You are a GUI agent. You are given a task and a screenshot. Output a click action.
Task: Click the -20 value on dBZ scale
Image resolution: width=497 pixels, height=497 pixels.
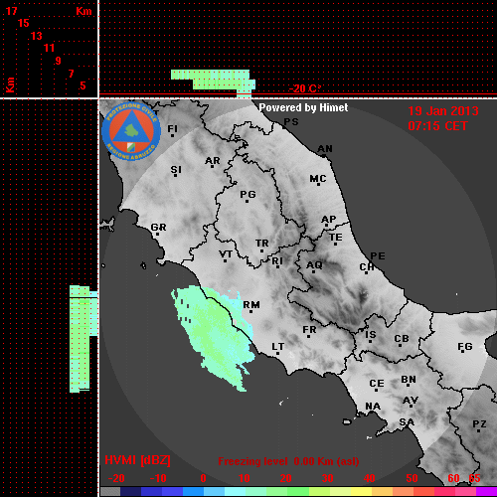116,478
